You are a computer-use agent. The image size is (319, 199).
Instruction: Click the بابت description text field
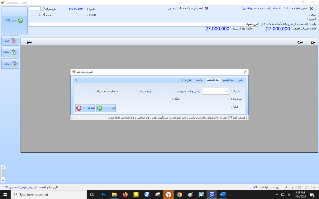pos(143,24)
